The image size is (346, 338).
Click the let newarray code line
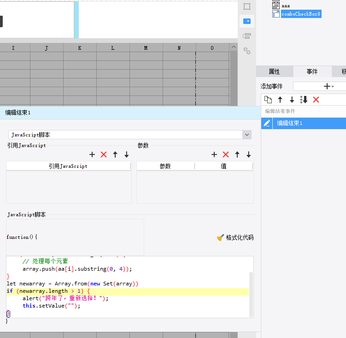(72, 284)
